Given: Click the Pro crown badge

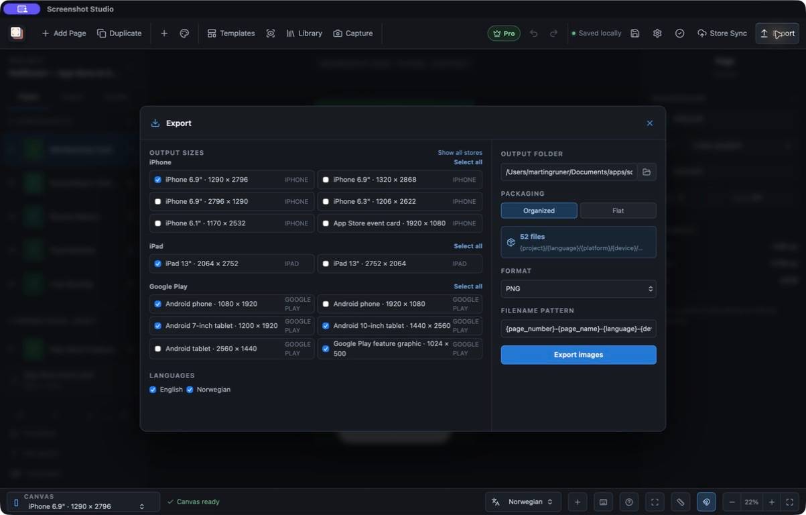Looking at the screenshot, I should (504, 34).
